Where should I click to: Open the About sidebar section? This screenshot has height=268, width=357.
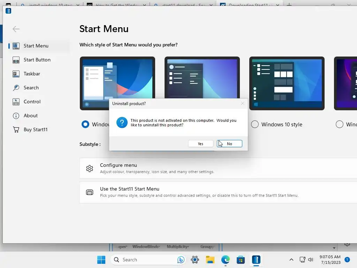point(39,116)
